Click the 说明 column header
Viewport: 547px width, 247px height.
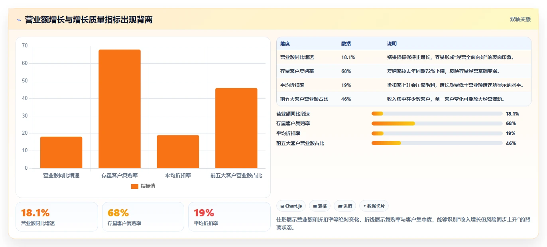pyautogui.click(x=392, y=44)
